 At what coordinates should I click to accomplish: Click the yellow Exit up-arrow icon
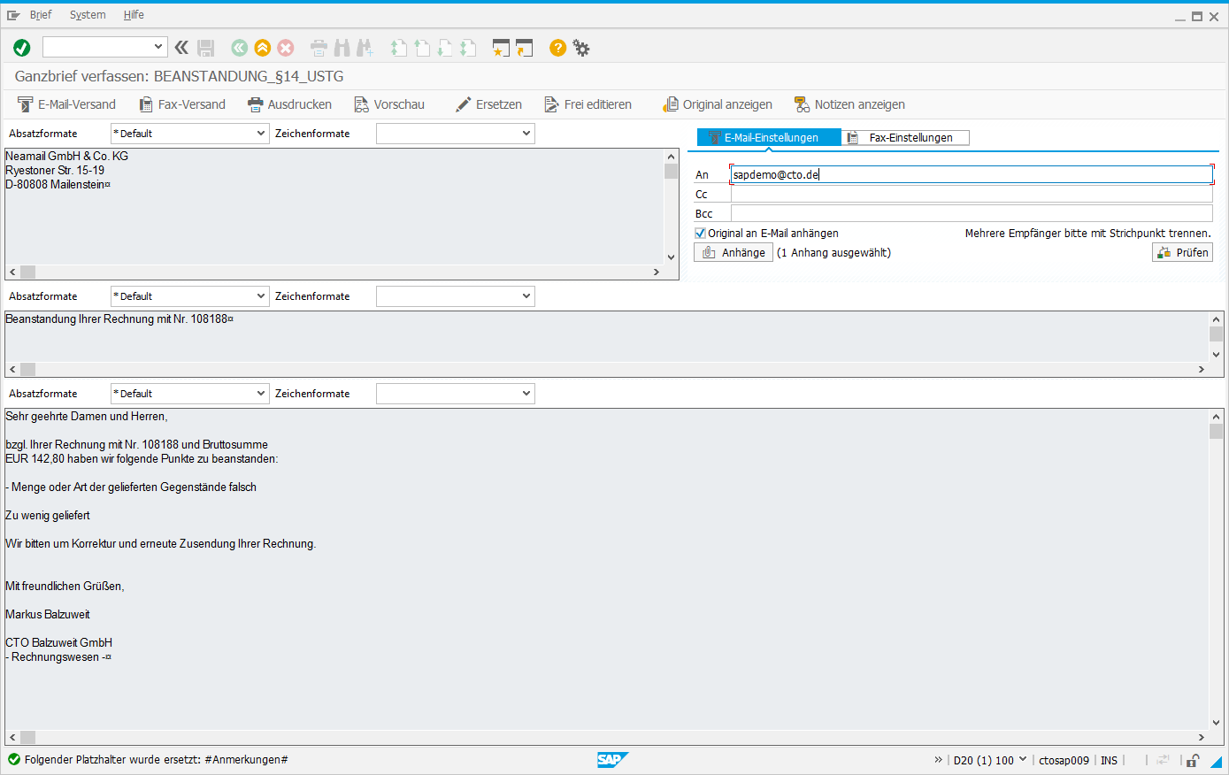pyautogui.click(x=262, y=48)
